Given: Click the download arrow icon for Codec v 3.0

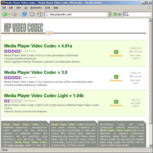Looking at the screenshot, I should click(116, 77).
